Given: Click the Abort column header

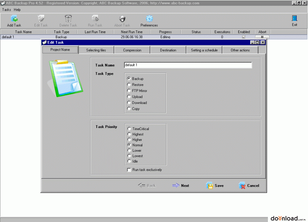Looking at the screenshot, I should pos(262,32).
